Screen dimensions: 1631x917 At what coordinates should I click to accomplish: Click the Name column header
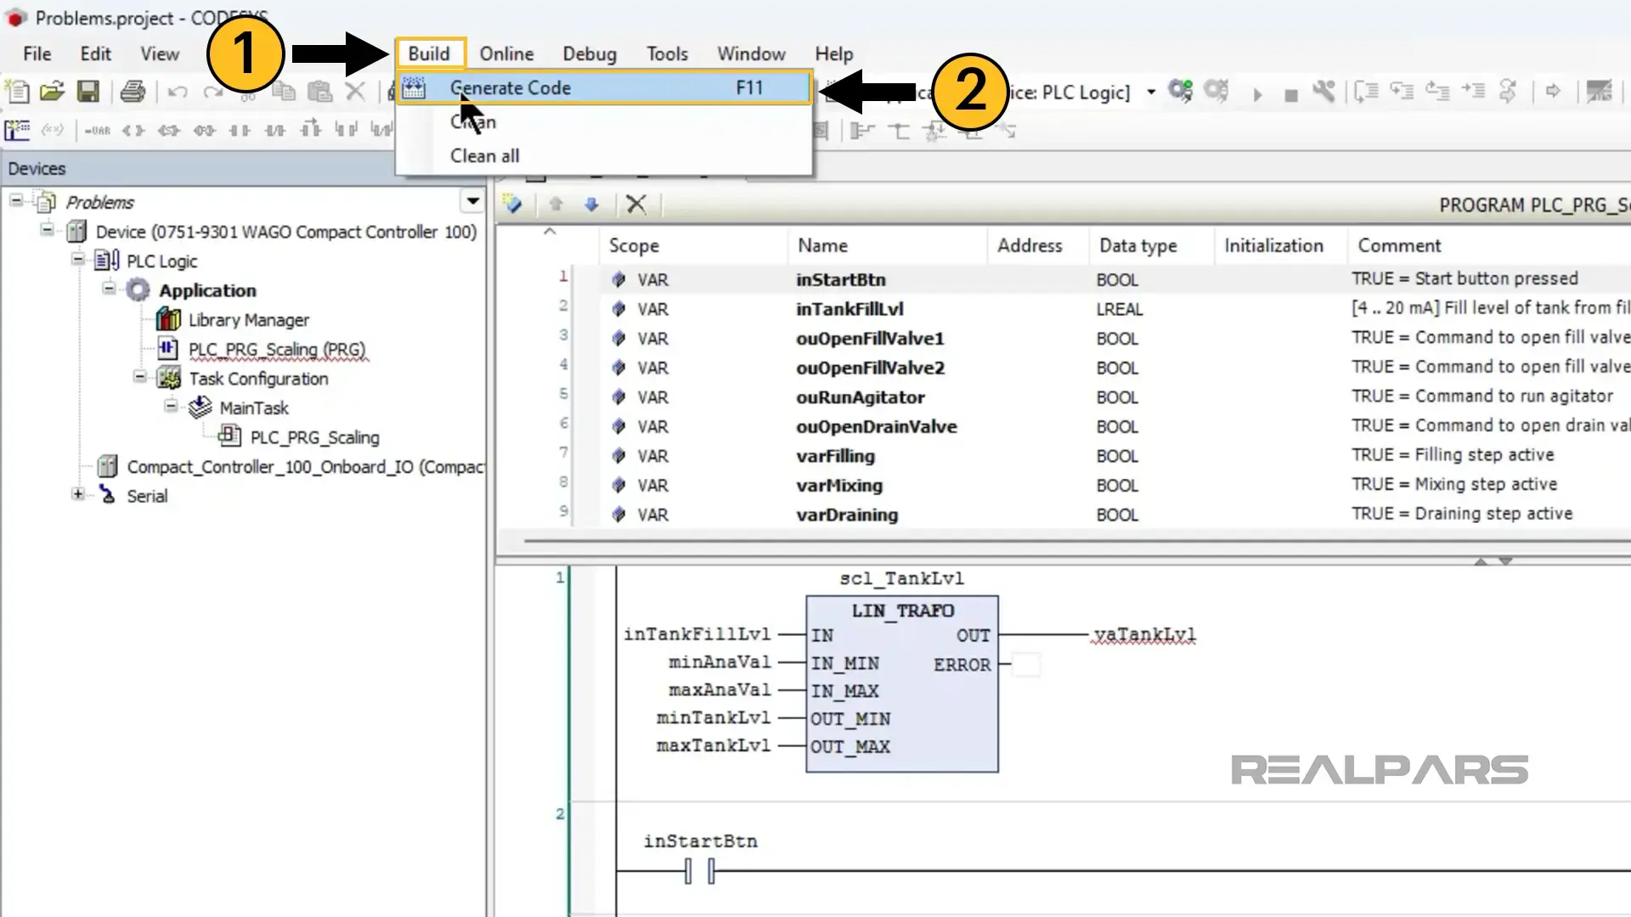coord(886,245)
